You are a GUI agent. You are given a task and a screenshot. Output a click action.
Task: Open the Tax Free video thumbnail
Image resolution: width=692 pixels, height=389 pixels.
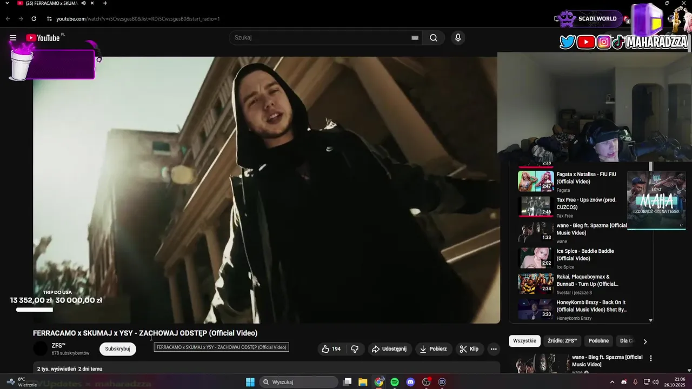pos(535,206)
